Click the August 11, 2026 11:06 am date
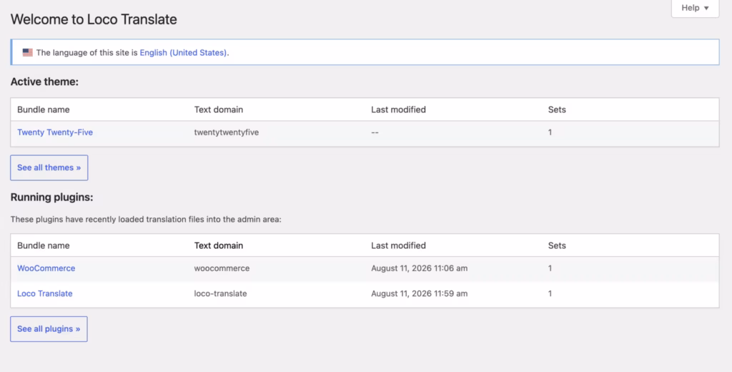 [419, 268]
